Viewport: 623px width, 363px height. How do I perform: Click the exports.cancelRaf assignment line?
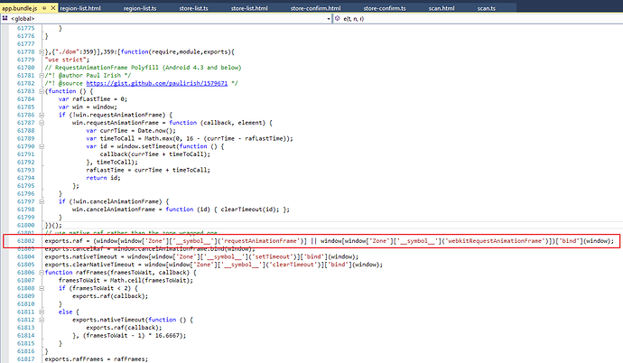[150, 249]
